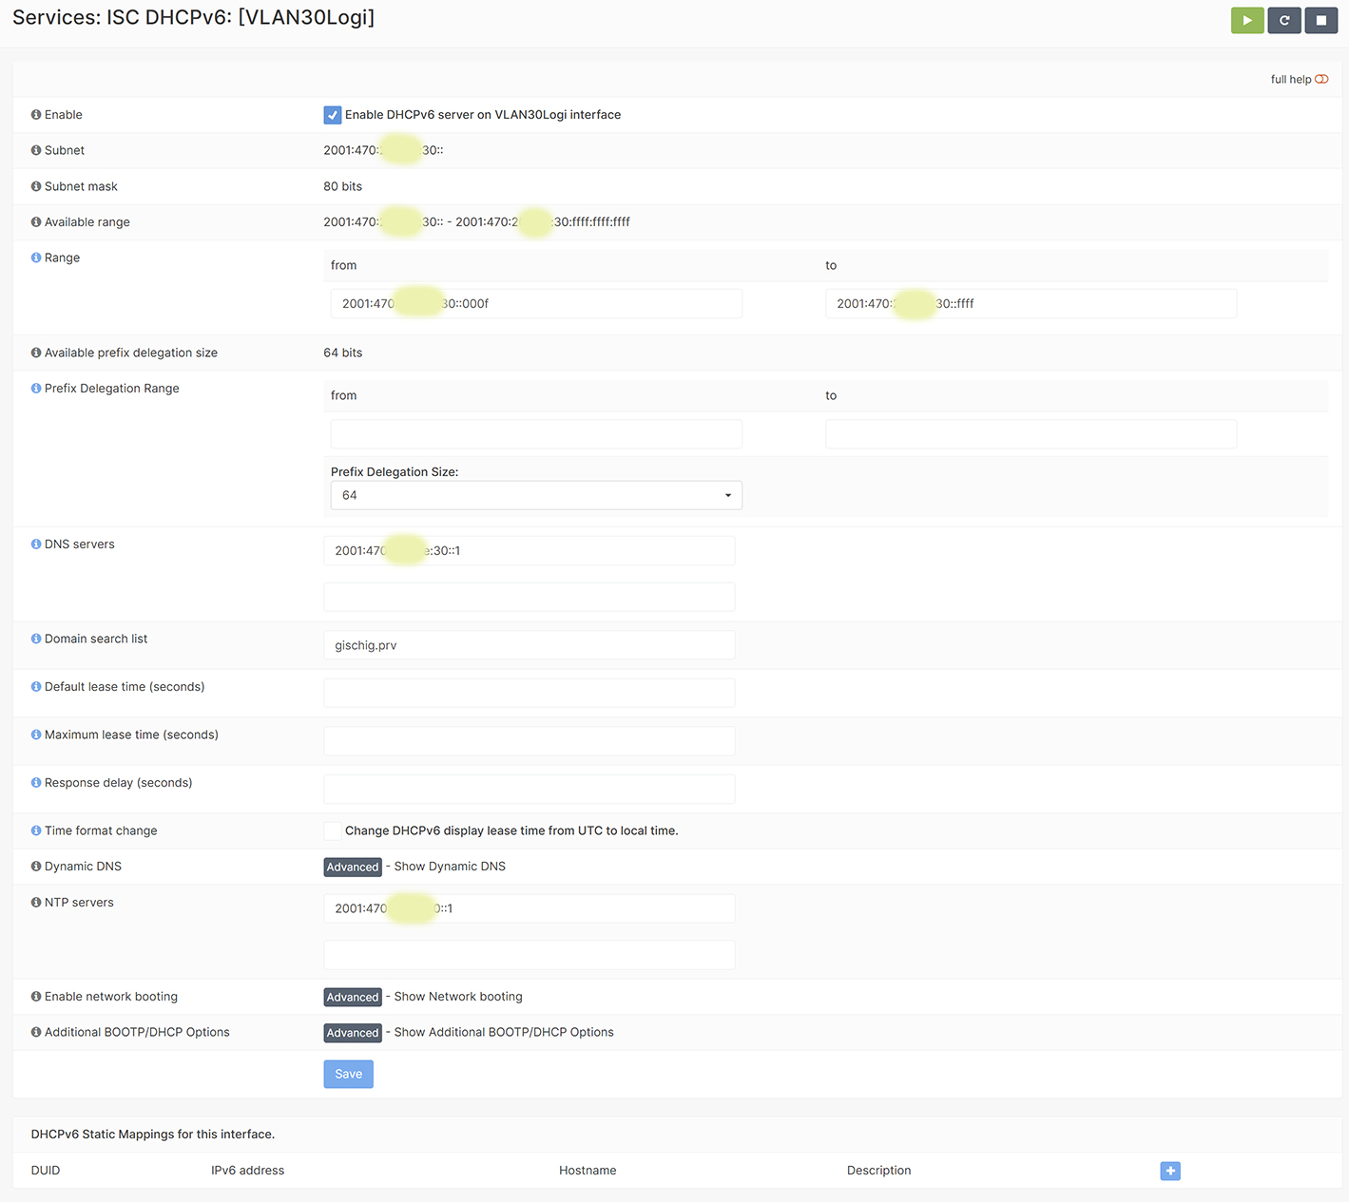The height and width of the screenshot is (1202, 1349).
Task: Show info icon for Available prefix delegation size
Action: [36, 353]
